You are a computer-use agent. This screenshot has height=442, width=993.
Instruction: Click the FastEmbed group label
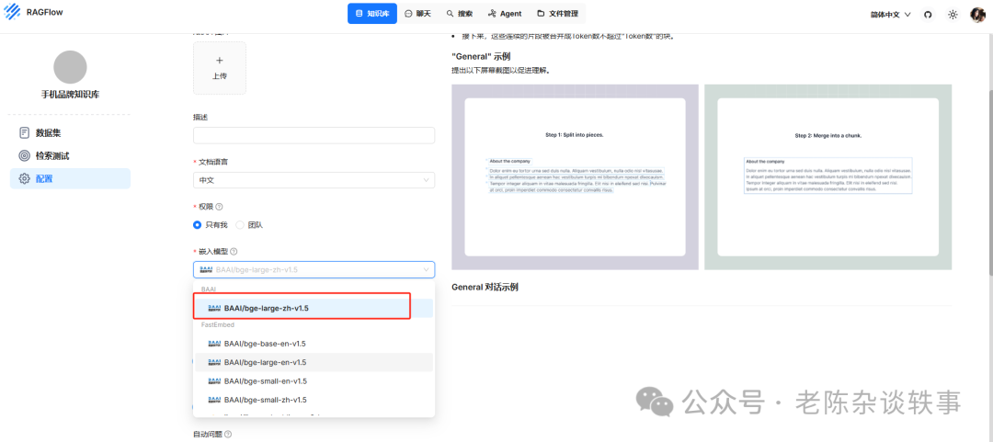pos(217,325)
